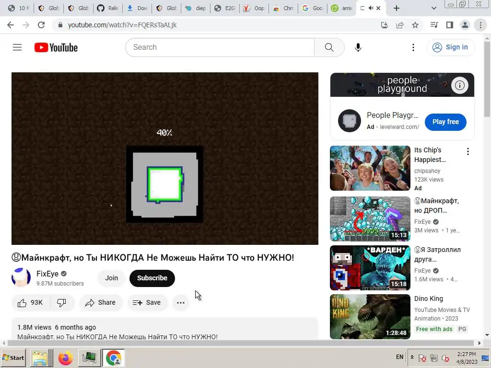Click the EN language indicator
Image resolution: width=491 pixels, height=368 pixels.
coord(399,357)
